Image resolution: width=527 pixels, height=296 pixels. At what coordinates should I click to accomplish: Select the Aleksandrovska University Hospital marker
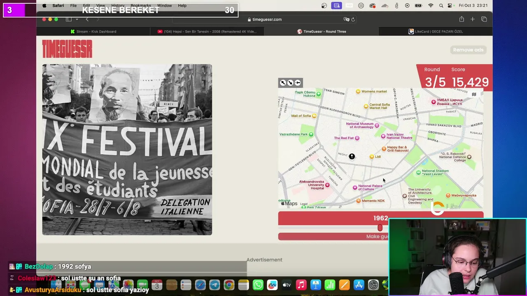click(327, 185)
